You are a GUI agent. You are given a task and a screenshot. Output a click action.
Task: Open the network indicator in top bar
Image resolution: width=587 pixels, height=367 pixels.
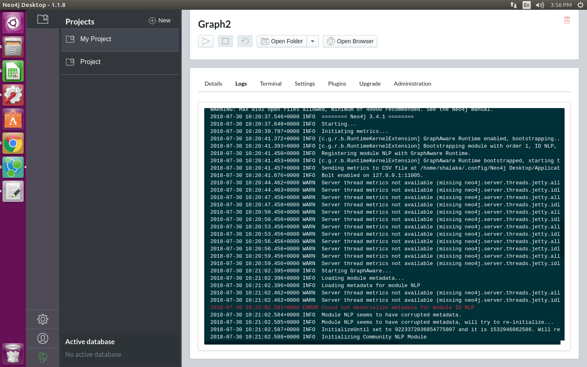coord(514,5)
